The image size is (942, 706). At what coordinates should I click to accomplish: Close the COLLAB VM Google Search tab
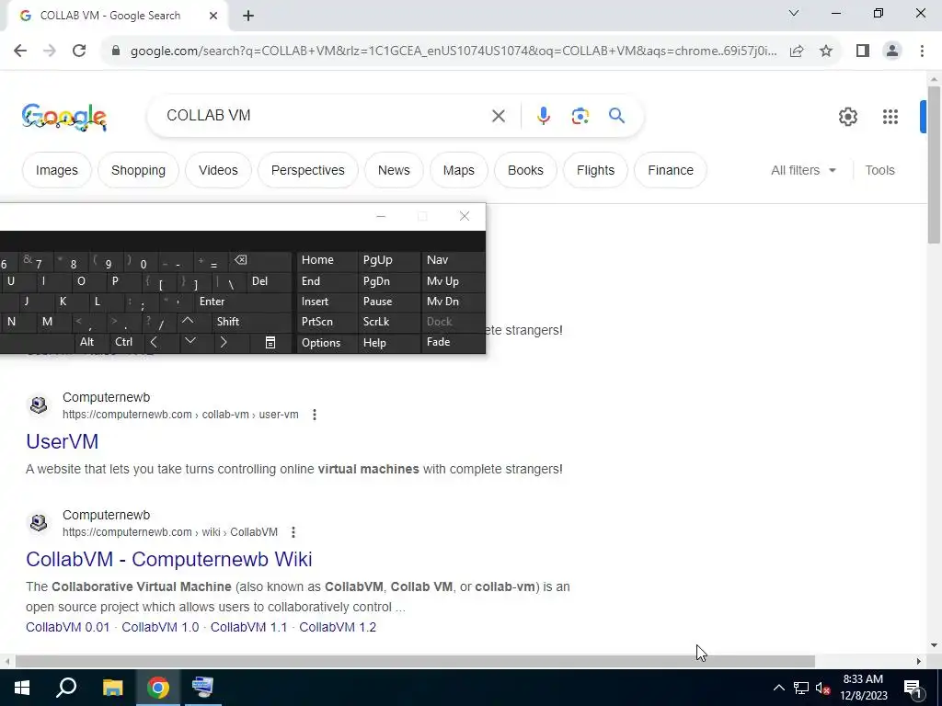coord(213,17)
